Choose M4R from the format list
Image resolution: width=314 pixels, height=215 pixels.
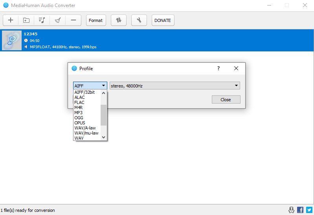(87, 107)
